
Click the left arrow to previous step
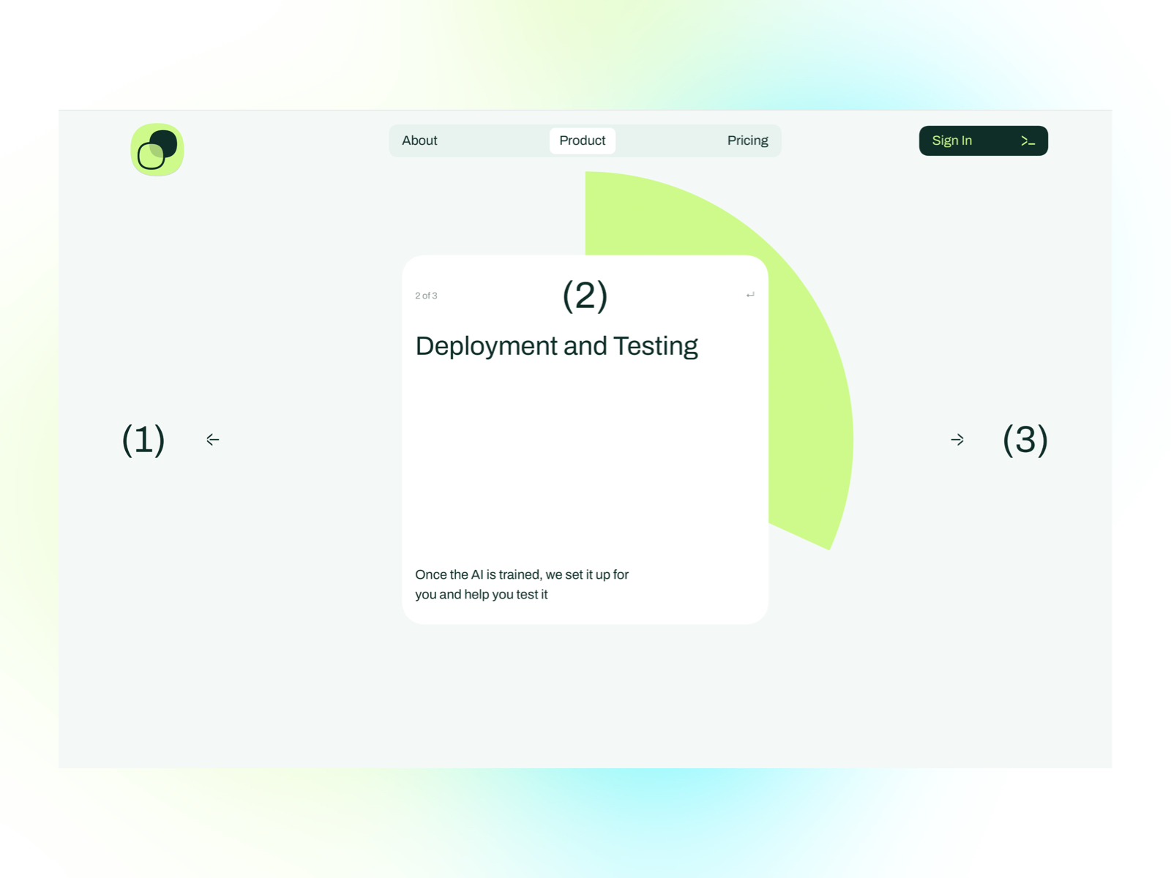tap(213, 440)
